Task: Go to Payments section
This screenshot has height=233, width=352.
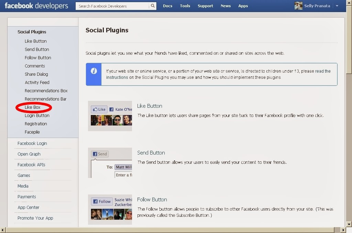Action: [27, 197]
